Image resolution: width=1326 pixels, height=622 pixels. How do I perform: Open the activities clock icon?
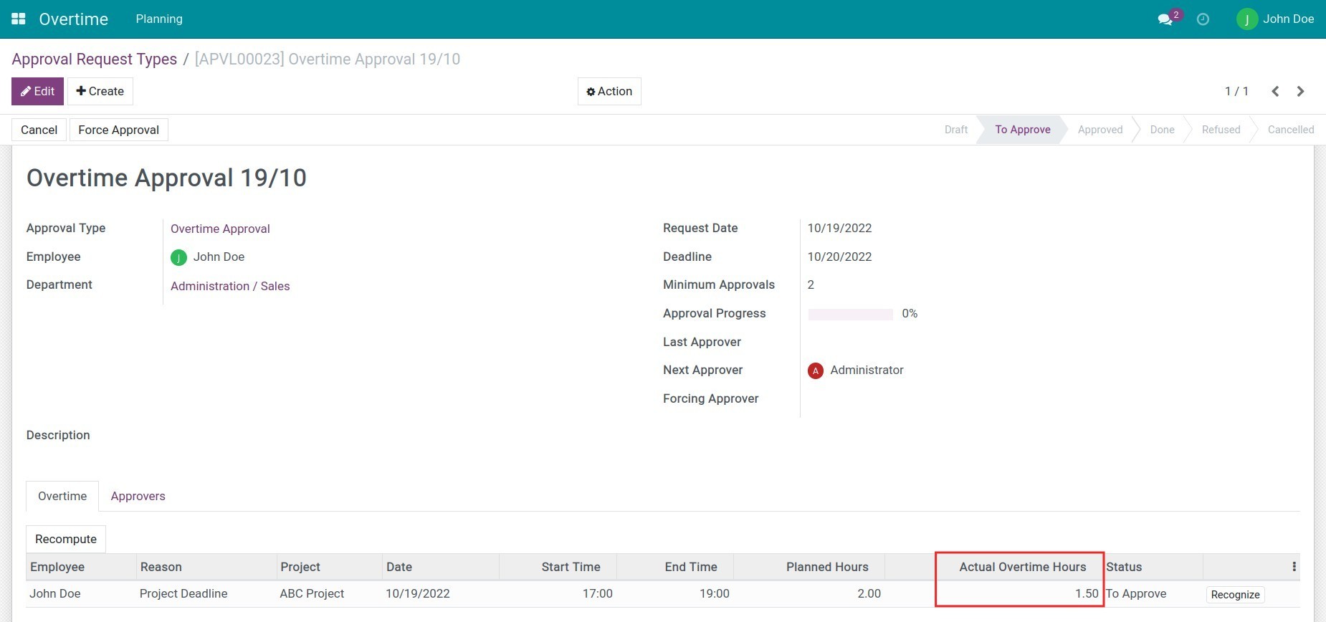pos(1203,19)
